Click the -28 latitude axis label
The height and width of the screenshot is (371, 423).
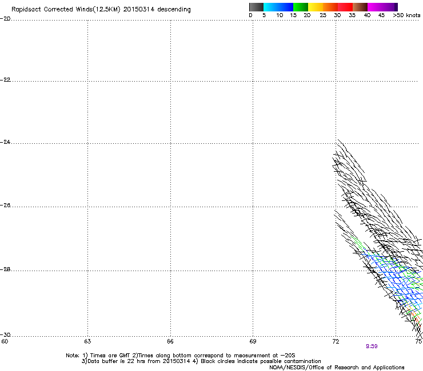click(5, 269)
